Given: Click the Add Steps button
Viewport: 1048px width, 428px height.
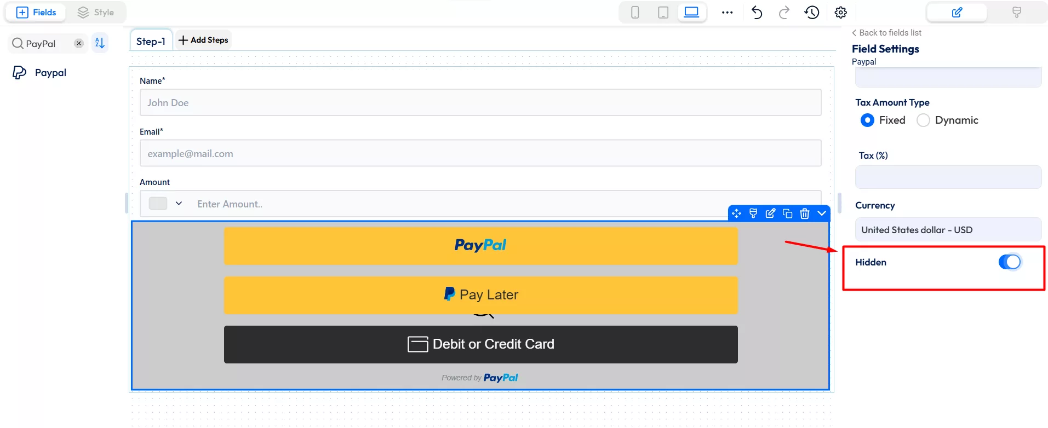Looking at the screenshot, I should coord(203,40).
